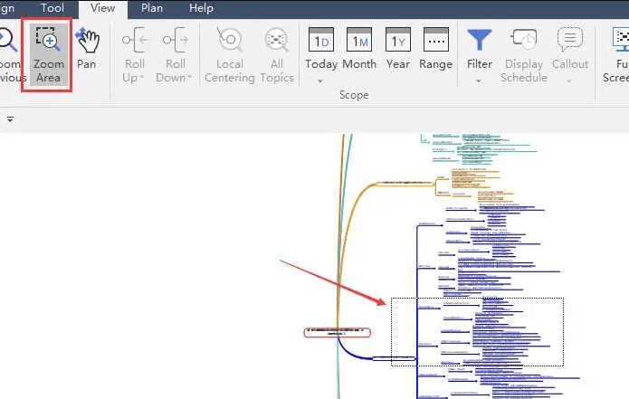Open the Tool ribbon tab
Image resolution: width=629 pixels, height=399 pixels.
52,8
